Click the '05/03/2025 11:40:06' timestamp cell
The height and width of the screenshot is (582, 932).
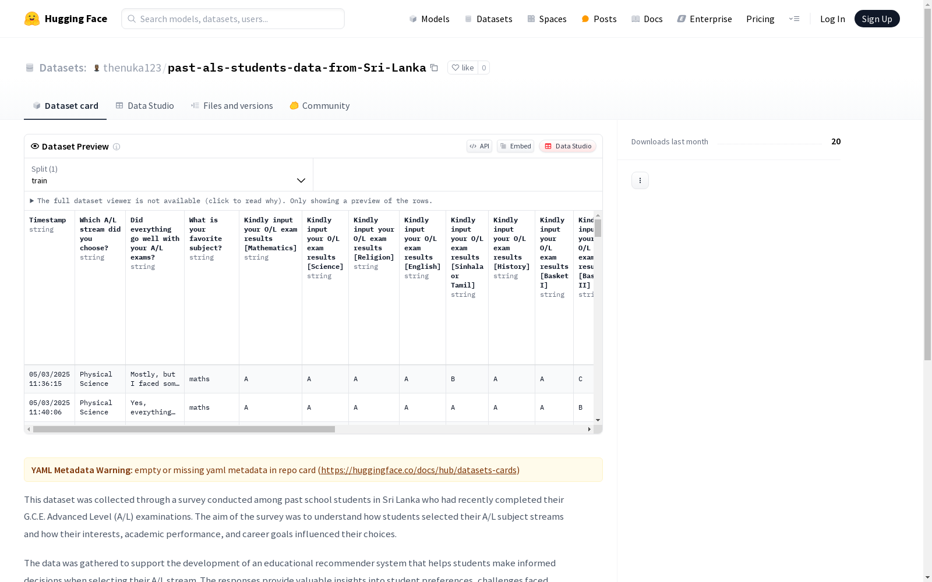(50, 407)
